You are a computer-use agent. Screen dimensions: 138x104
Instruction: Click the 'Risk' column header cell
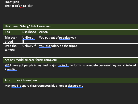pos(12,32)
